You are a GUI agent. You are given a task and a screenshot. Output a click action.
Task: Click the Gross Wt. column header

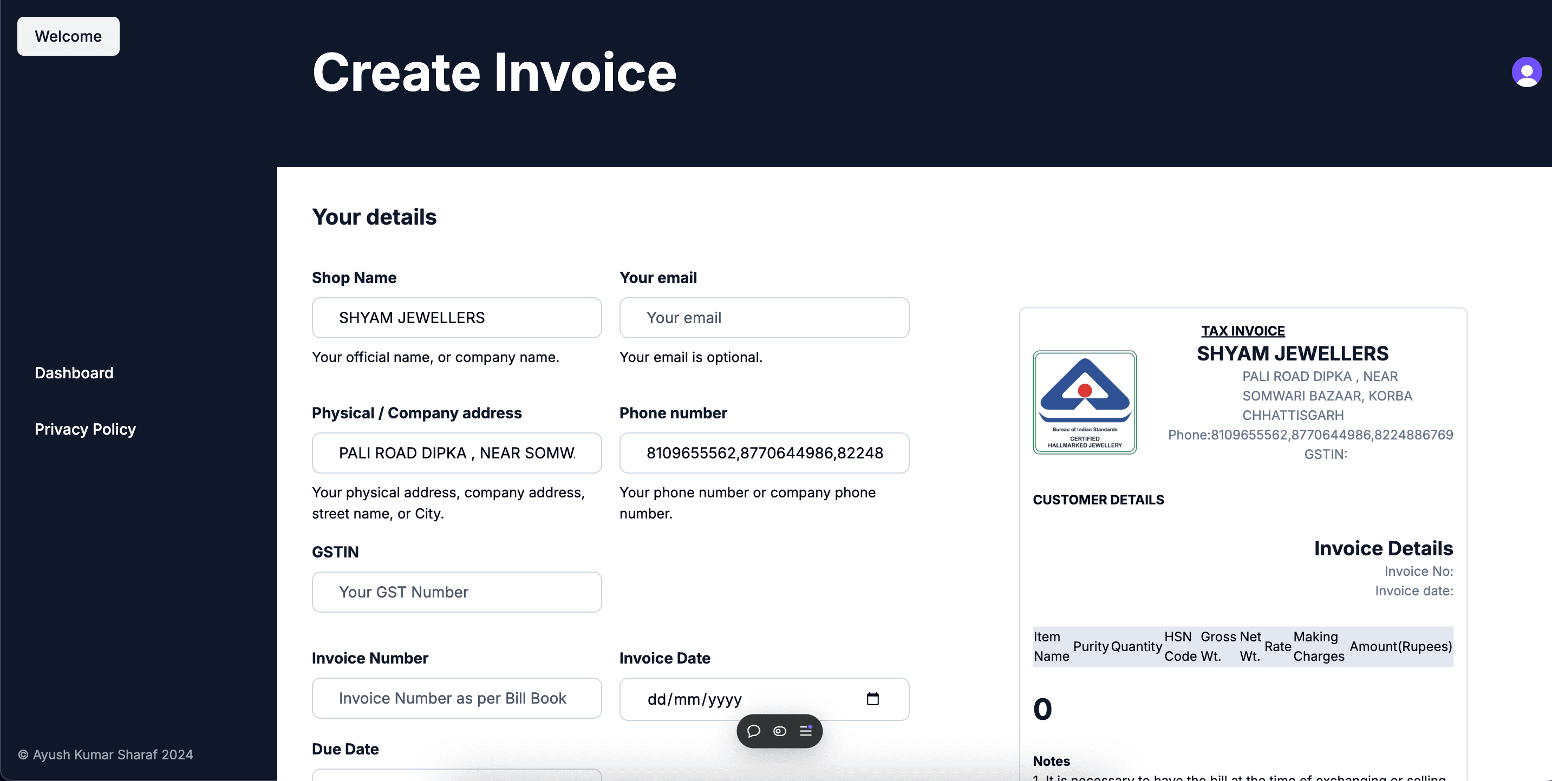coord(1218,646)
